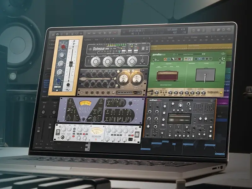Open the View menu
The width and height of the screenshot is (252, 189).
click(x=97, y=40)
